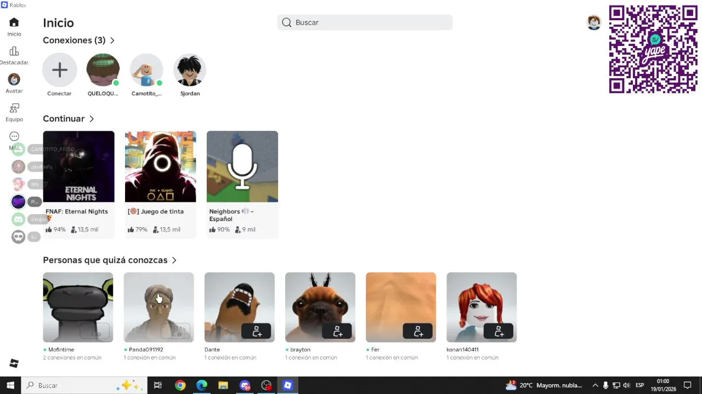Expand Personas que quizá conozcas arrow
Viewport: 702px width, 394px height.
click(174, 260)
